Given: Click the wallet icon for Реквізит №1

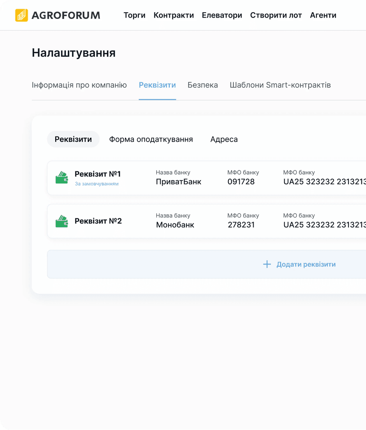Looking at the screenshot, I should click(62, 178).
